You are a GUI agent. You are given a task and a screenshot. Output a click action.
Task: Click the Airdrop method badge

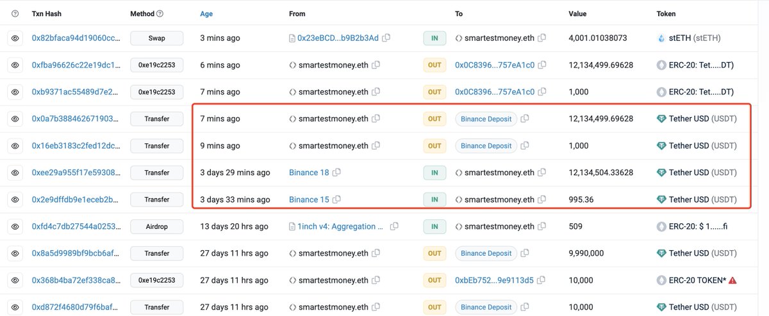coord(156,226)
